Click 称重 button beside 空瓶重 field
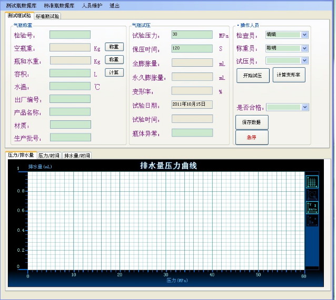Image resolution: width=336 pixels, height=300 pixels. point(114,47)
